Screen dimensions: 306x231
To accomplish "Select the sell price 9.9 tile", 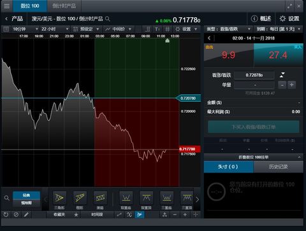I will pyautogui.click(x=229, y=55).
